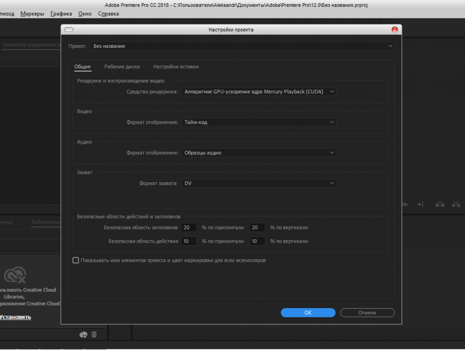Screen dimensions: 465x350
Task: Click the step forward playback icon
Action: 405,205
